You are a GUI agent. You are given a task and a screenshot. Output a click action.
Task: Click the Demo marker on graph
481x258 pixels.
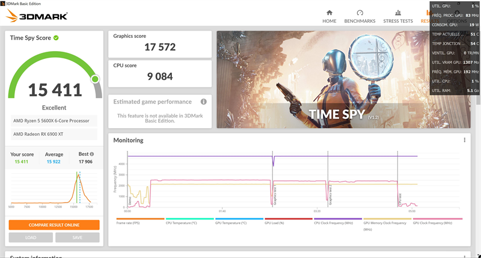(130, 201)
